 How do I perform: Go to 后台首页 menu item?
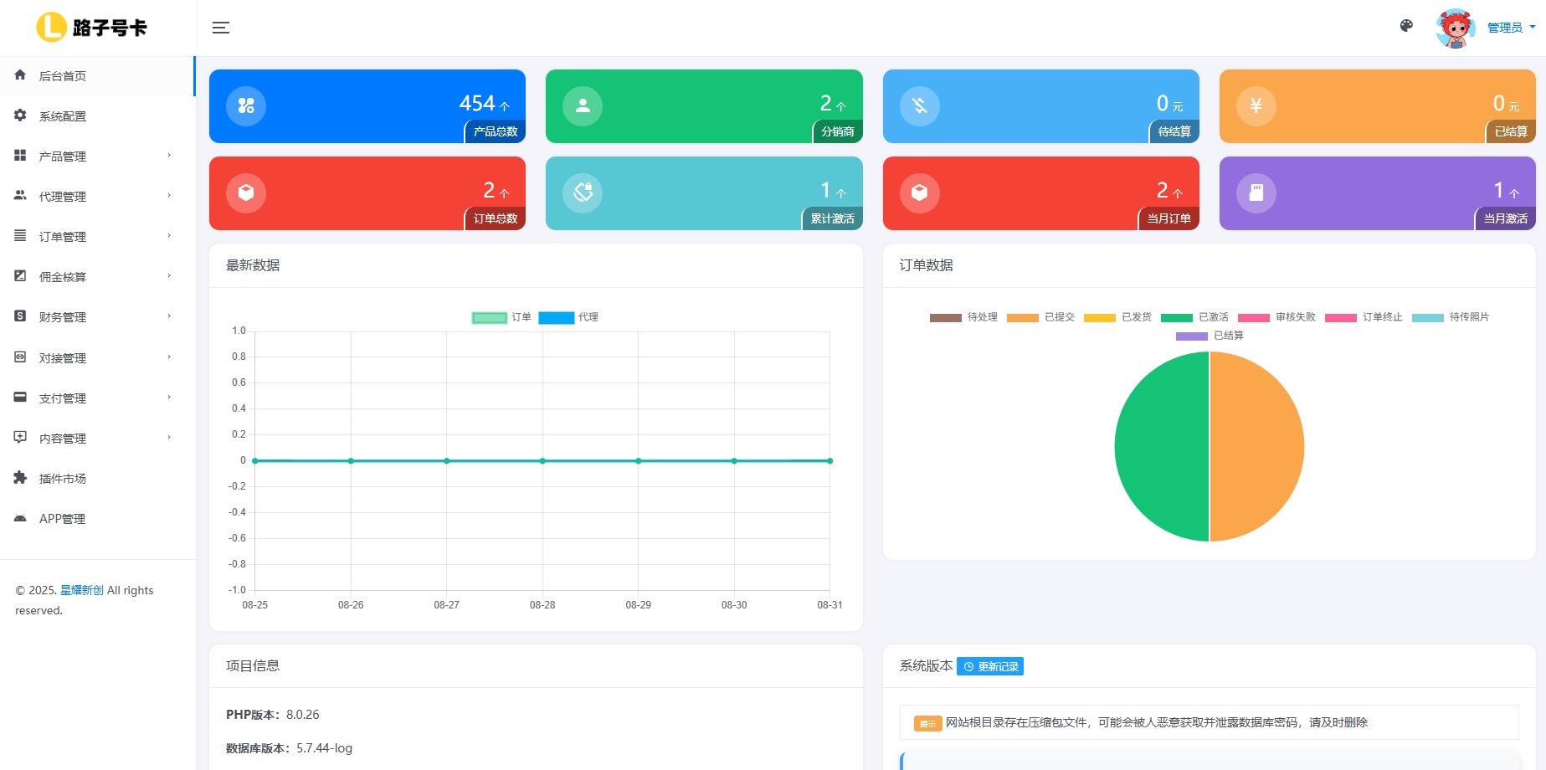pos(97,76)
